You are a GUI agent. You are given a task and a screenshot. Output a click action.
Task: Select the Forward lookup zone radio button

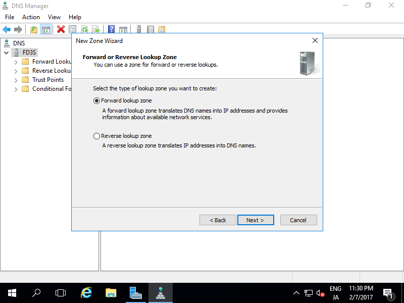pyautogui.click(x=96, y=100)
